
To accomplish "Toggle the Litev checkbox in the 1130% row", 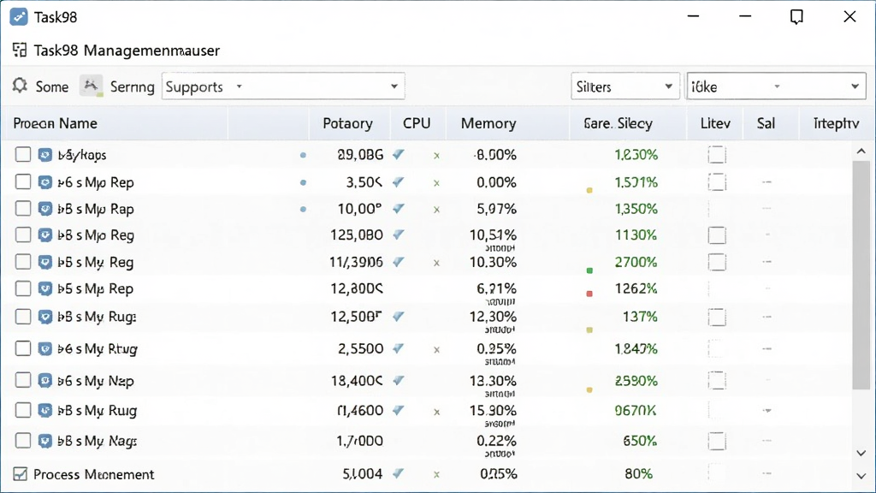I will coord(717,235).
